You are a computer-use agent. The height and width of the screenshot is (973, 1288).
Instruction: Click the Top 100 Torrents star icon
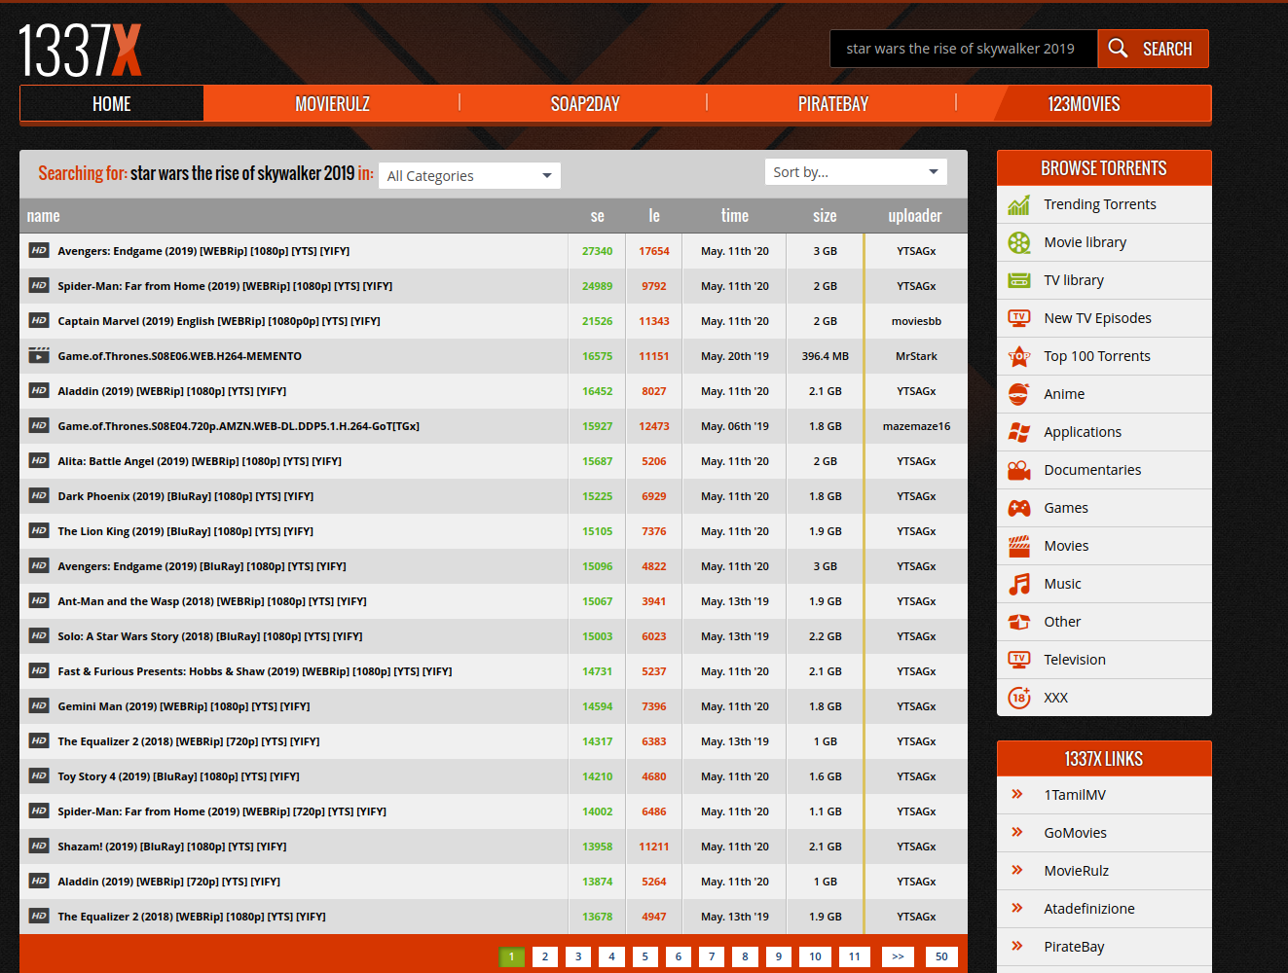click(1019, 357)
